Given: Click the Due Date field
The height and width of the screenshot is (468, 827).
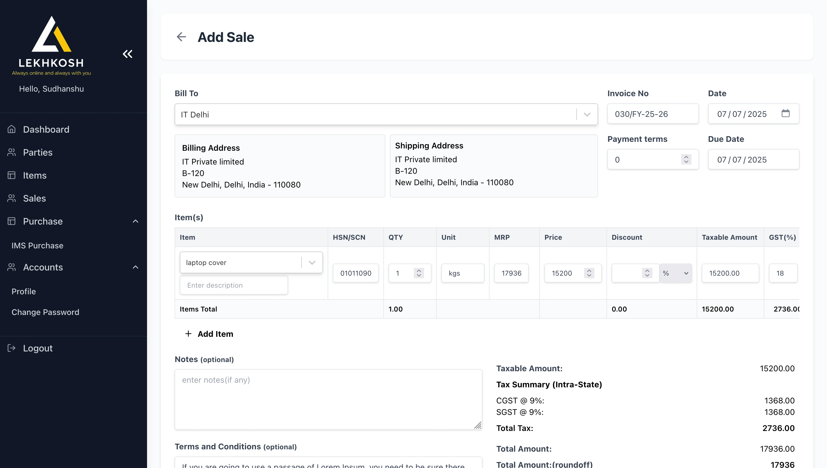Looking at the screenshot, I should 753,159.
